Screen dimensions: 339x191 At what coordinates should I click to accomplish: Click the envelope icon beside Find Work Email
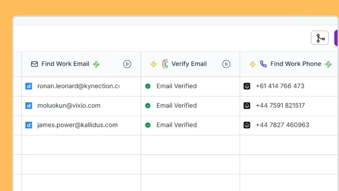(x=34, y=64)
